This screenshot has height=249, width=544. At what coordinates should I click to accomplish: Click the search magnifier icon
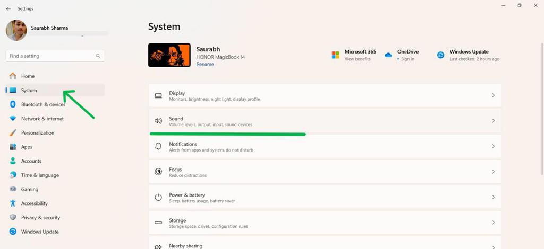98,56
